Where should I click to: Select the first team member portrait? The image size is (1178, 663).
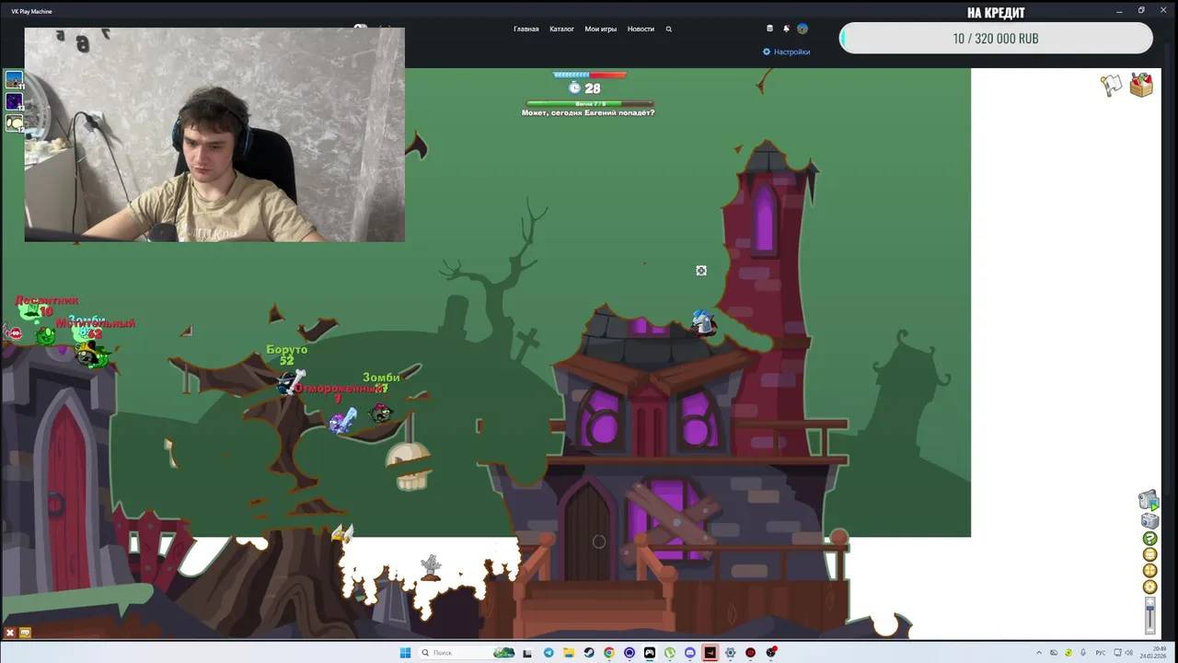[14, 80]
